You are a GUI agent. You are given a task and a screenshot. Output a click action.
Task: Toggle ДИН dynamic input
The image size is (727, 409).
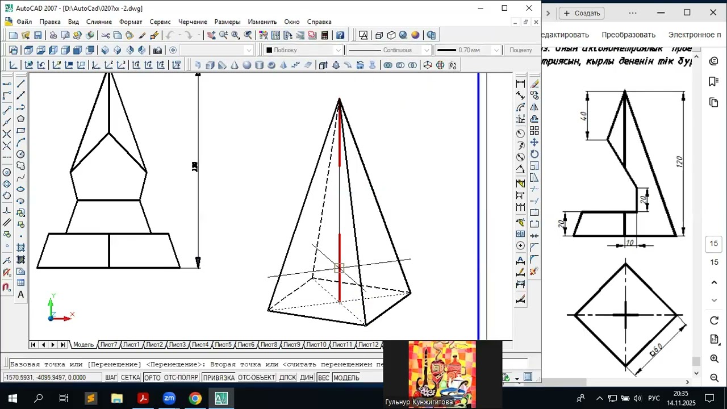click(307, 378)
